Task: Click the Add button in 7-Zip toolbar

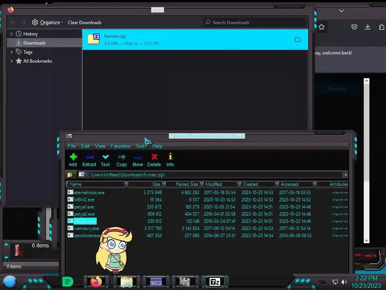Action: pyautogui.click(x=73, y=160)
